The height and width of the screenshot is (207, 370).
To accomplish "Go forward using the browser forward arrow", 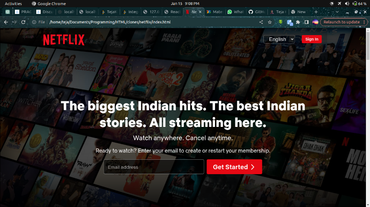I will tap(14, 22).
